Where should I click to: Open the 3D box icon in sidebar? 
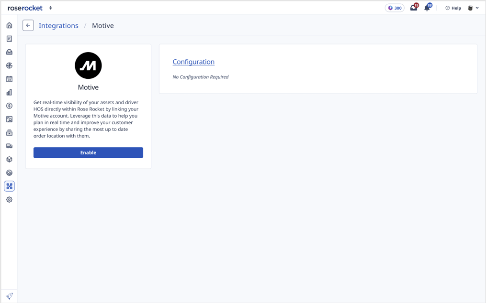pos(9,160)
